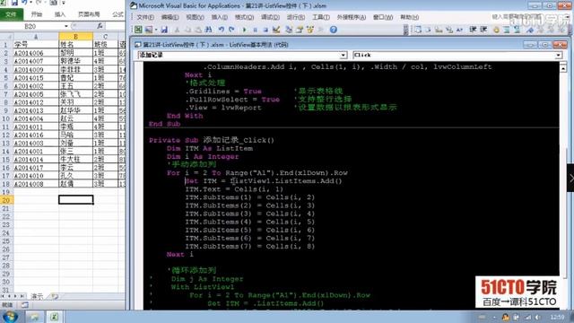Click the Complete Word icon in Edit toolbar
574x323 pixels.
click(x=459, y=30)
